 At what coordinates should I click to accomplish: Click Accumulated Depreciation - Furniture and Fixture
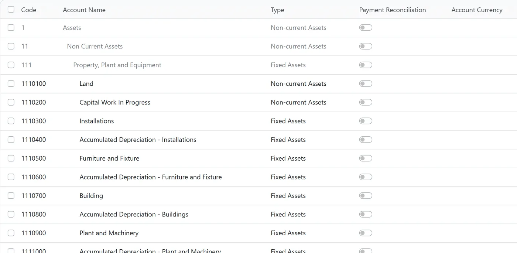coord(151,177)
